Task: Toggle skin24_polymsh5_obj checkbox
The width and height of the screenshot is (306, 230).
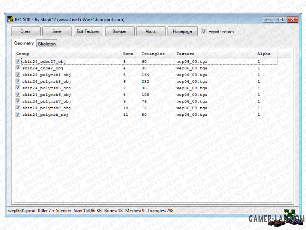Action: [18, 88]
